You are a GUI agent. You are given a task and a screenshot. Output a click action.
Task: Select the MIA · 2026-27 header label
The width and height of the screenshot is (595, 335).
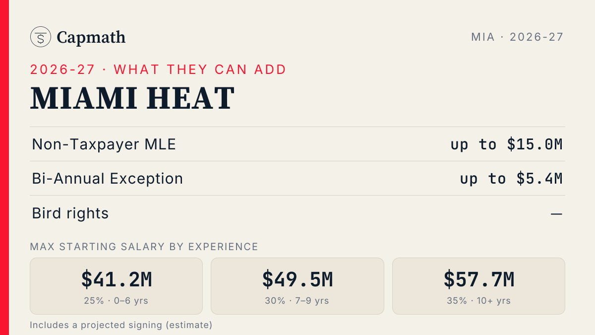517,37
